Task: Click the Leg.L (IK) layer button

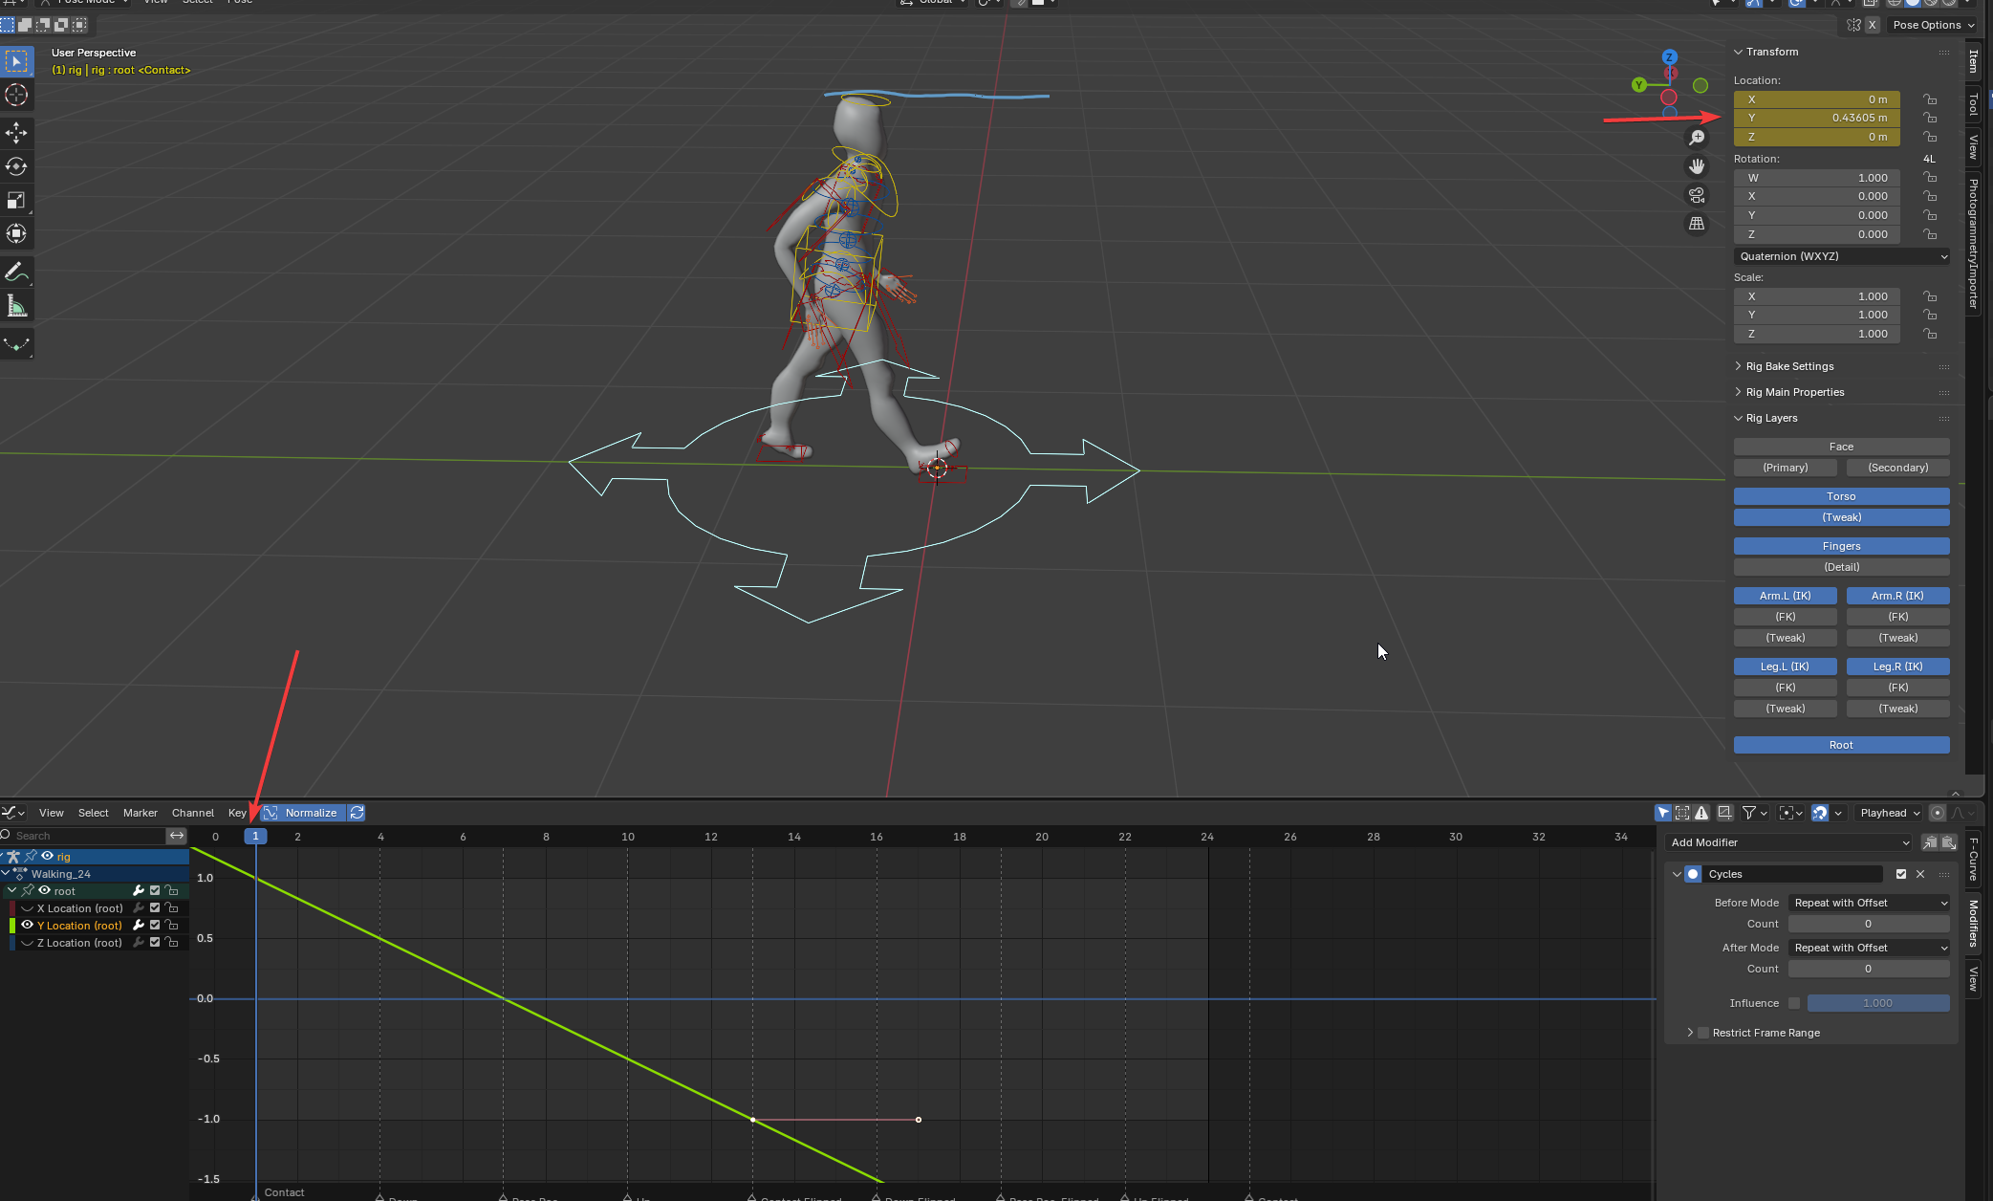Action: coord(1785,666)
